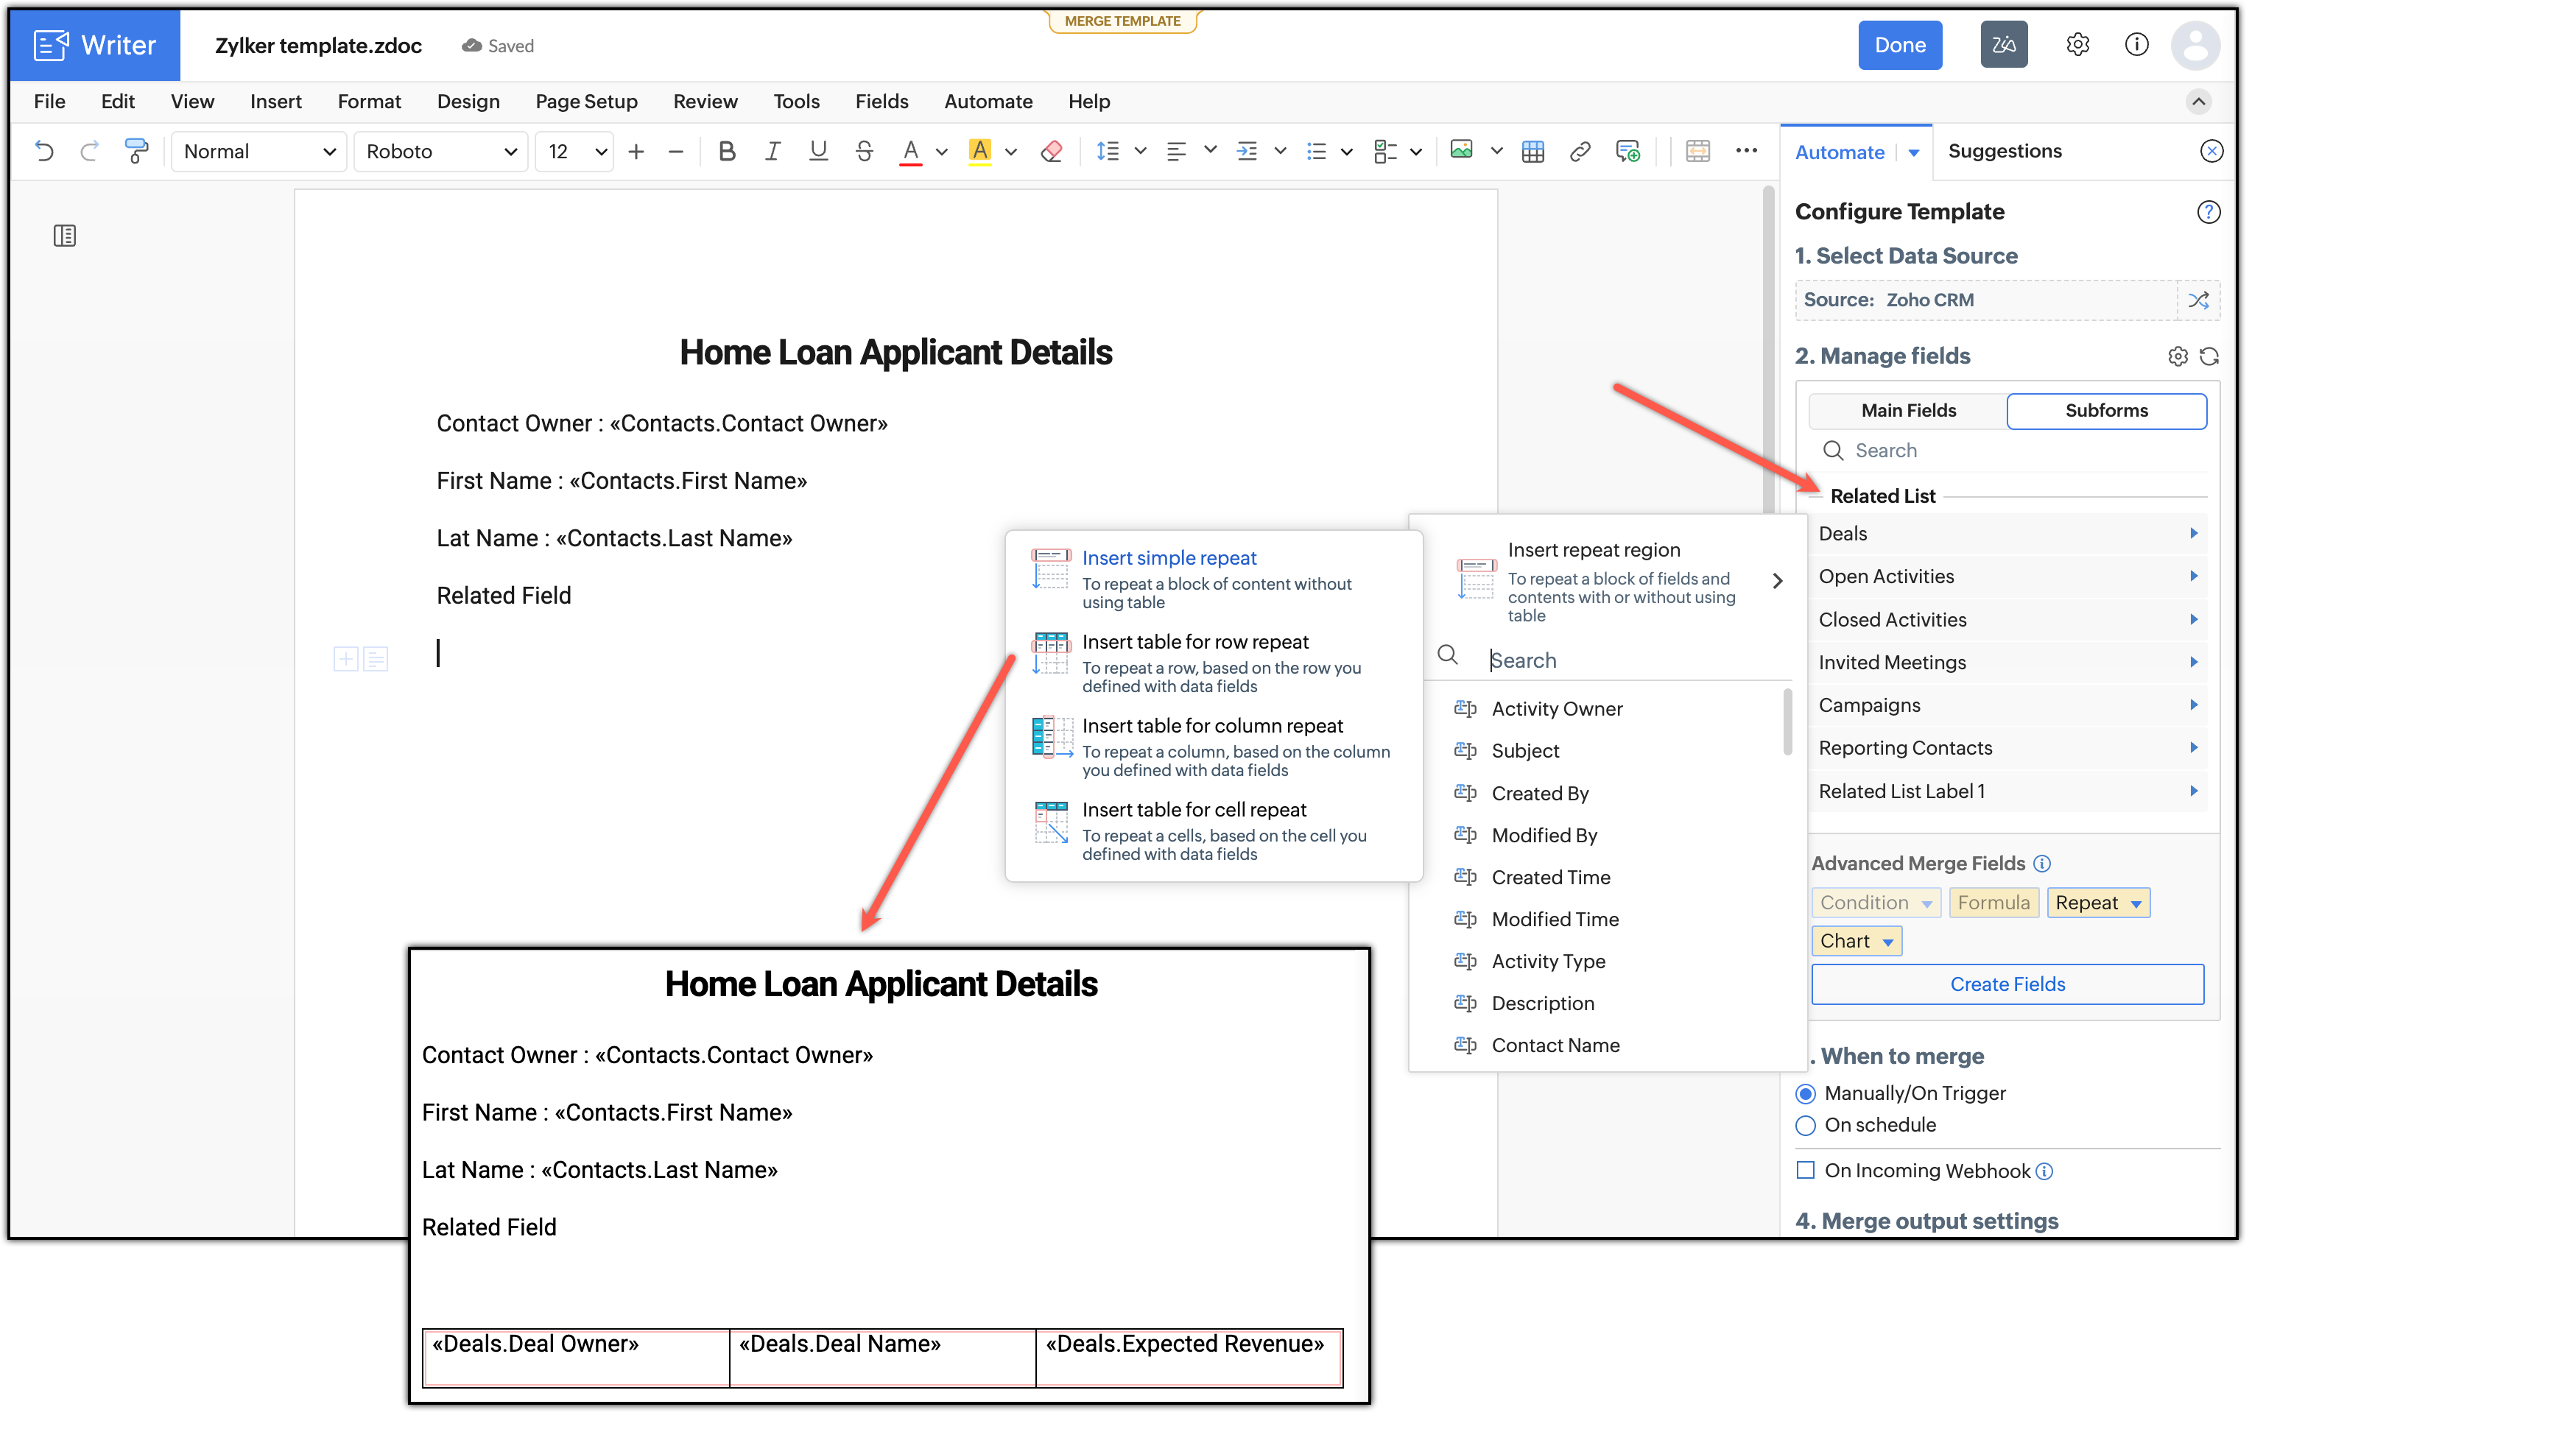The width and height of the screenshot is (2576, 1446).
Task: Open Manage fields settings gear
Action: [2177, 356]
